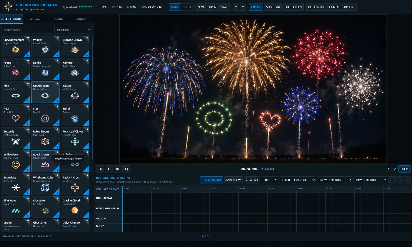The height and width of the screenshot is (247, 412).
Task: Toggle the Loop playback button
Action: 404,169
